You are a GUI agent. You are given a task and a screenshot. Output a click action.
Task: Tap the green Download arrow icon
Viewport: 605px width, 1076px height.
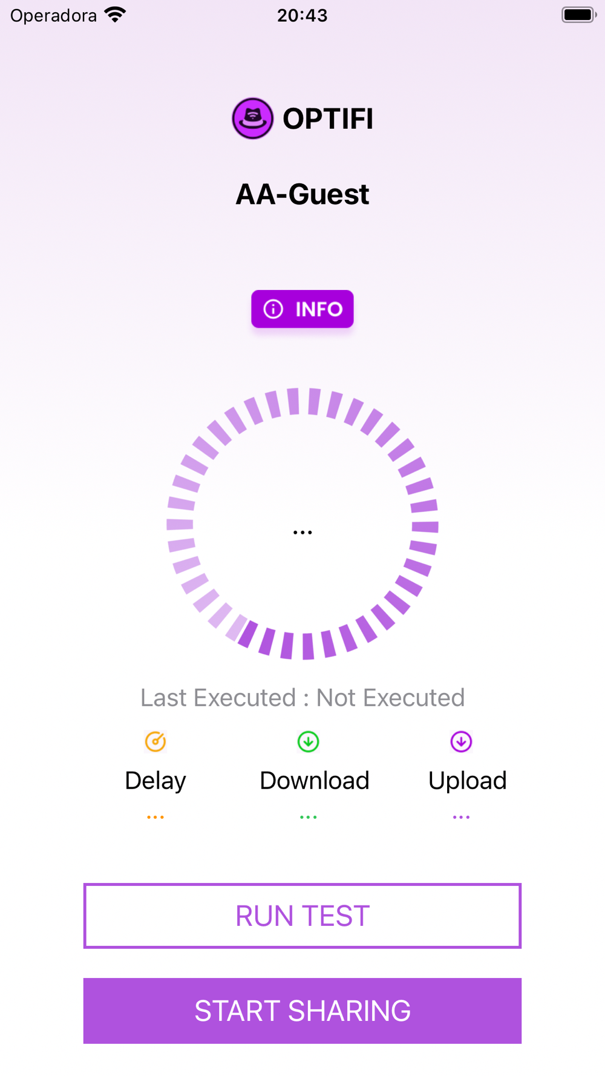[x=309, y=741]
